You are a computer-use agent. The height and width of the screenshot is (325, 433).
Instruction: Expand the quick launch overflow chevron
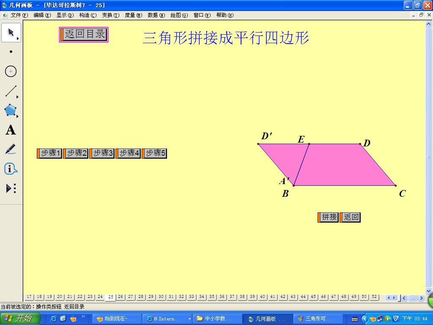pos(83,317)
